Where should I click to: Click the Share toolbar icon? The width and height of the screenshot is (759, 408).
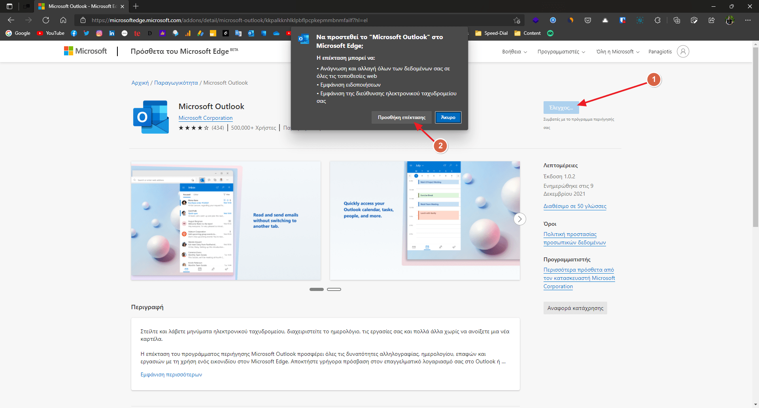(712, 20)
